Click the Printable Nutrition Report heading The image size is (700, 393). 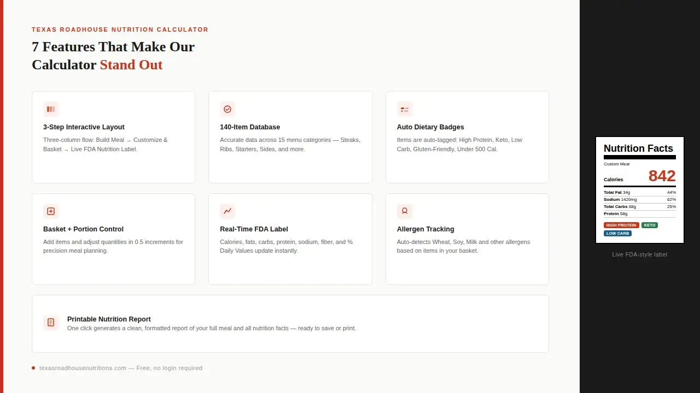(x=109, y=319)
